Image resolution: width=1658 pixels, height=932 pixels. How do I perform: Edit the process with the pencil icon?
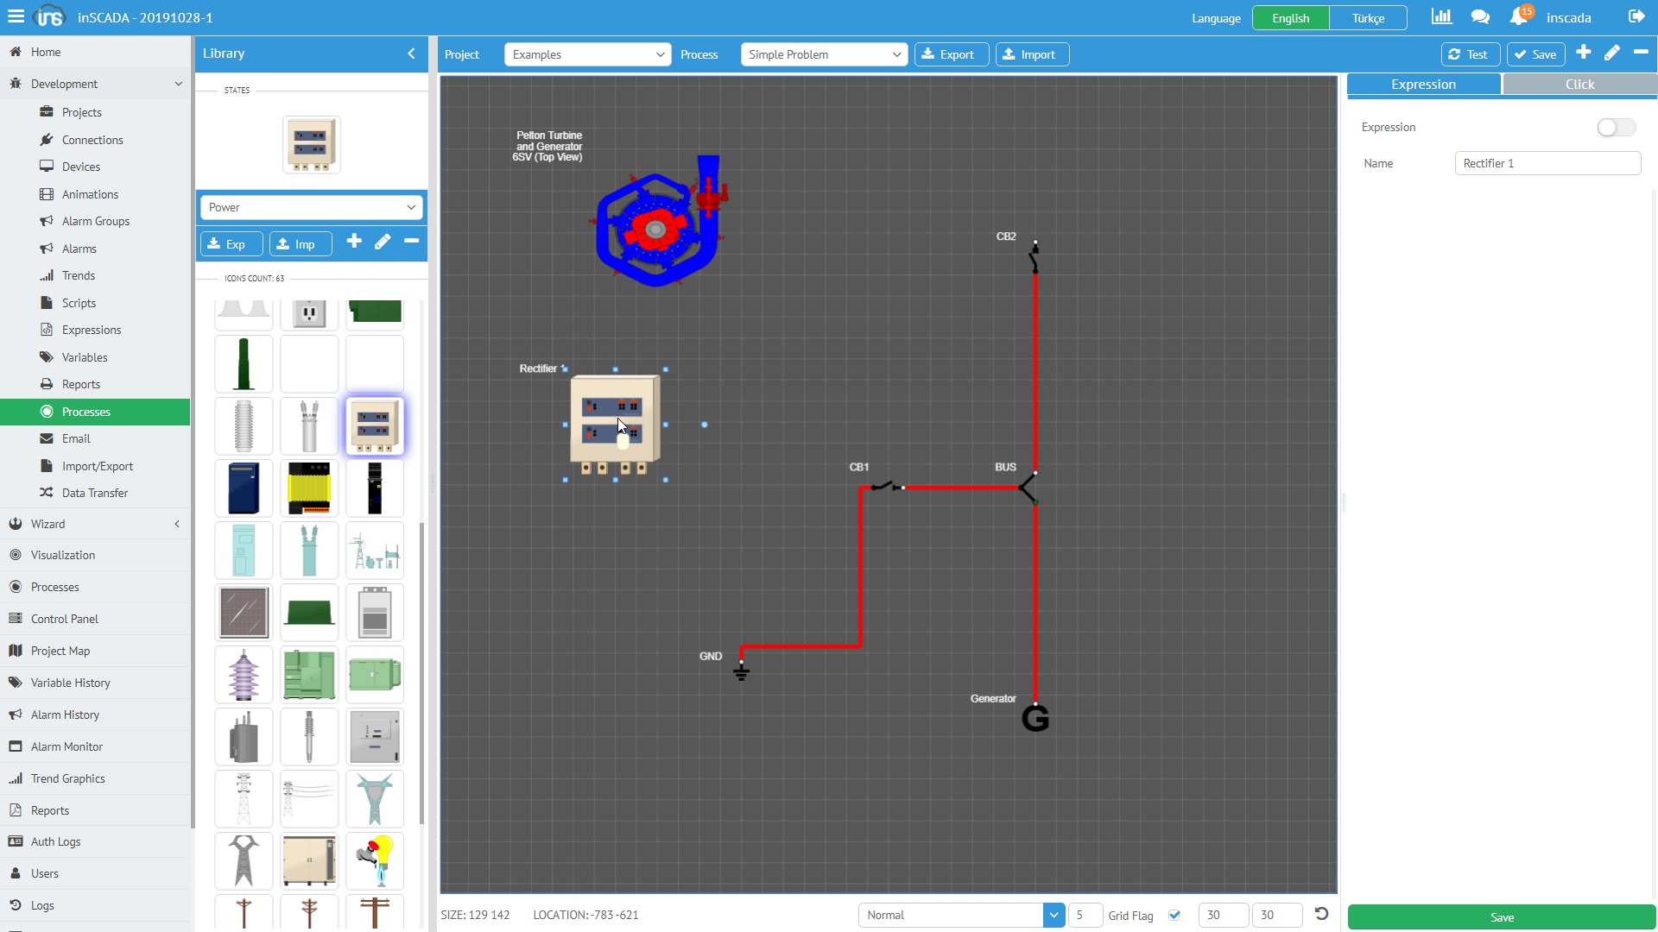coord(1611,53)
